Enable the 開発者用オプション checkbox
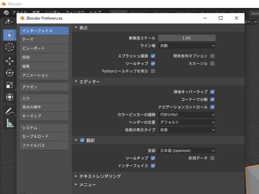The height and width of the screenshot is (194, 259). point(212,56)
